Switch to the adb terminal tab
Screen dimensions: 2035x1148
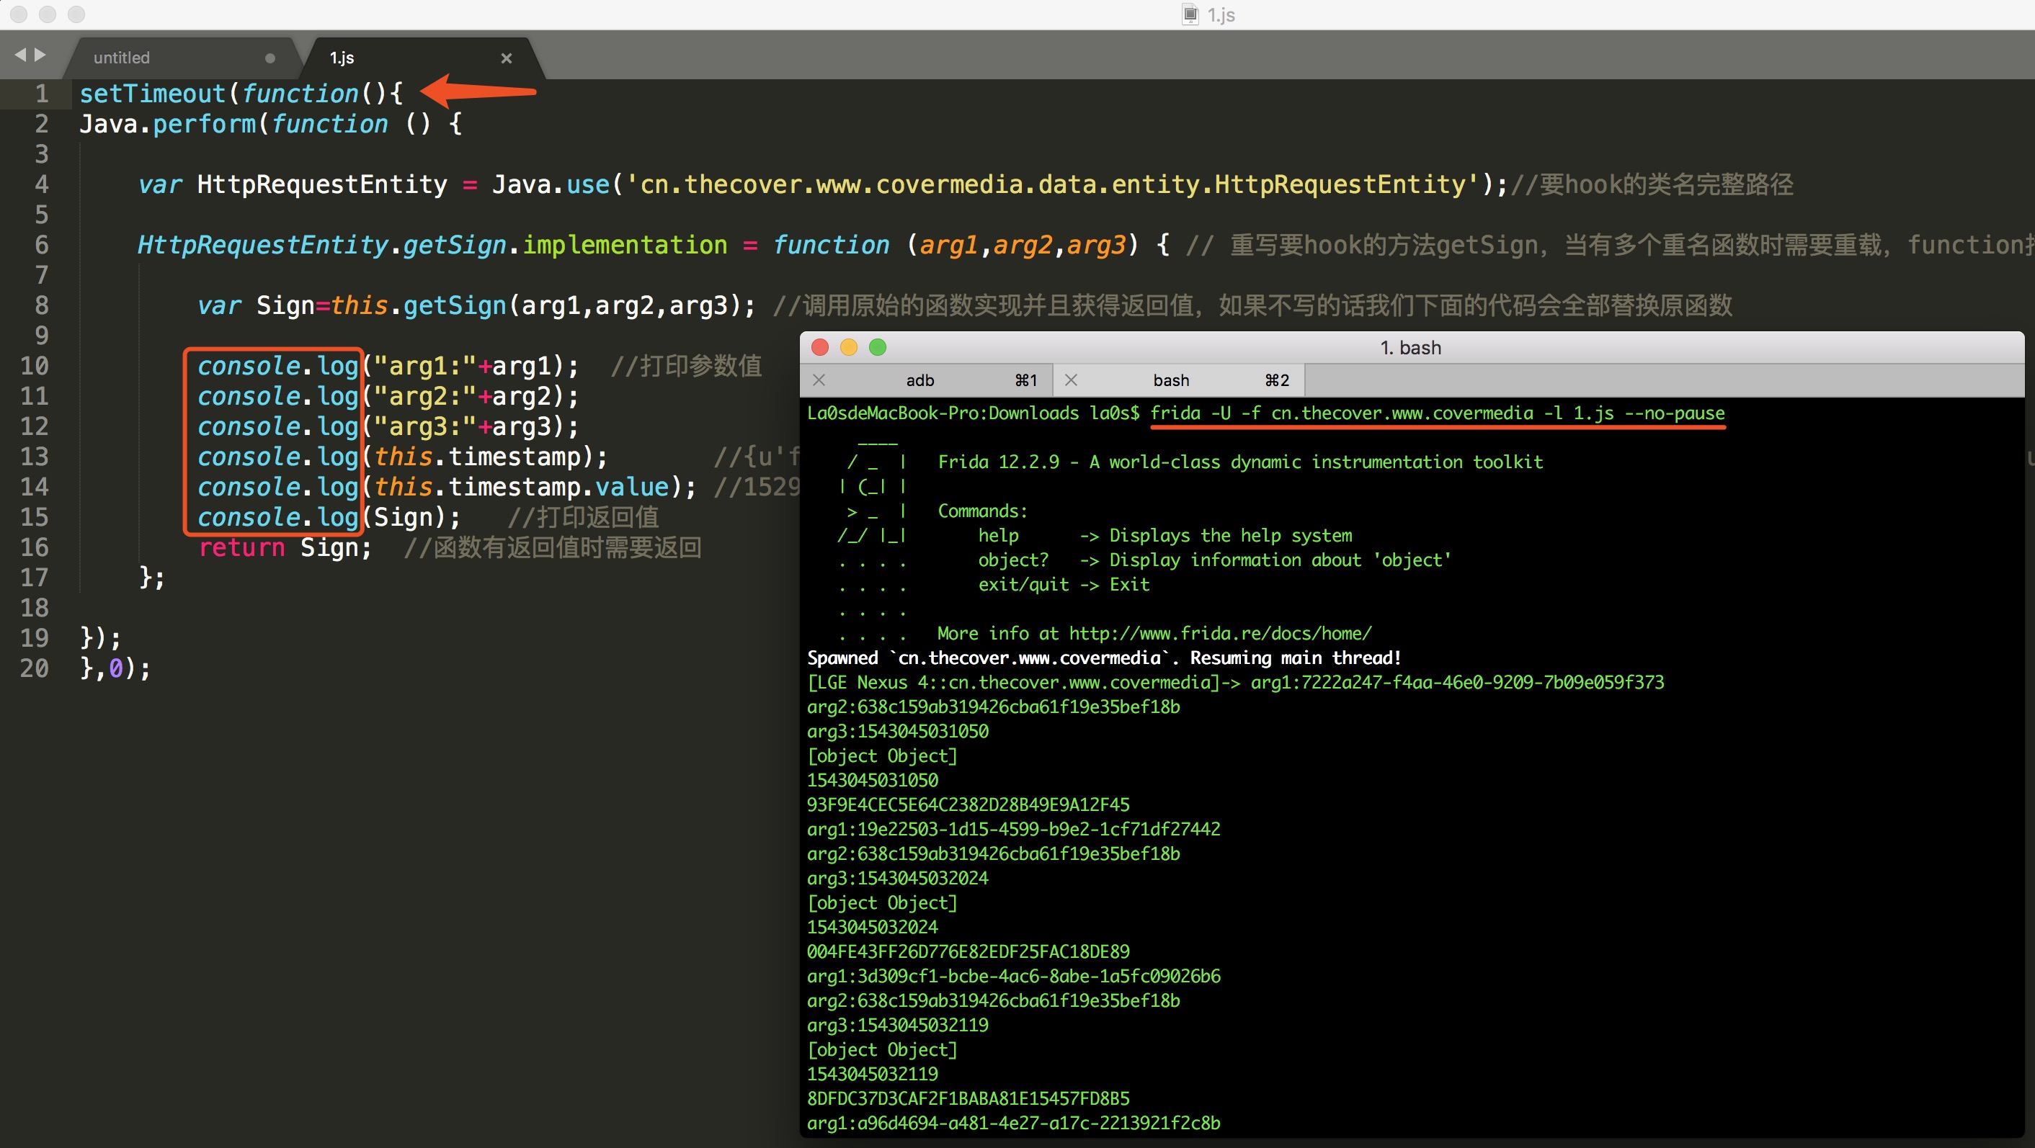click(919, 380)
